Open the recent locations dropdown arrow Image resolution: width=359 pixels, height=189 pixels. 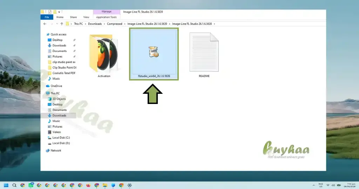coord(57,24)
